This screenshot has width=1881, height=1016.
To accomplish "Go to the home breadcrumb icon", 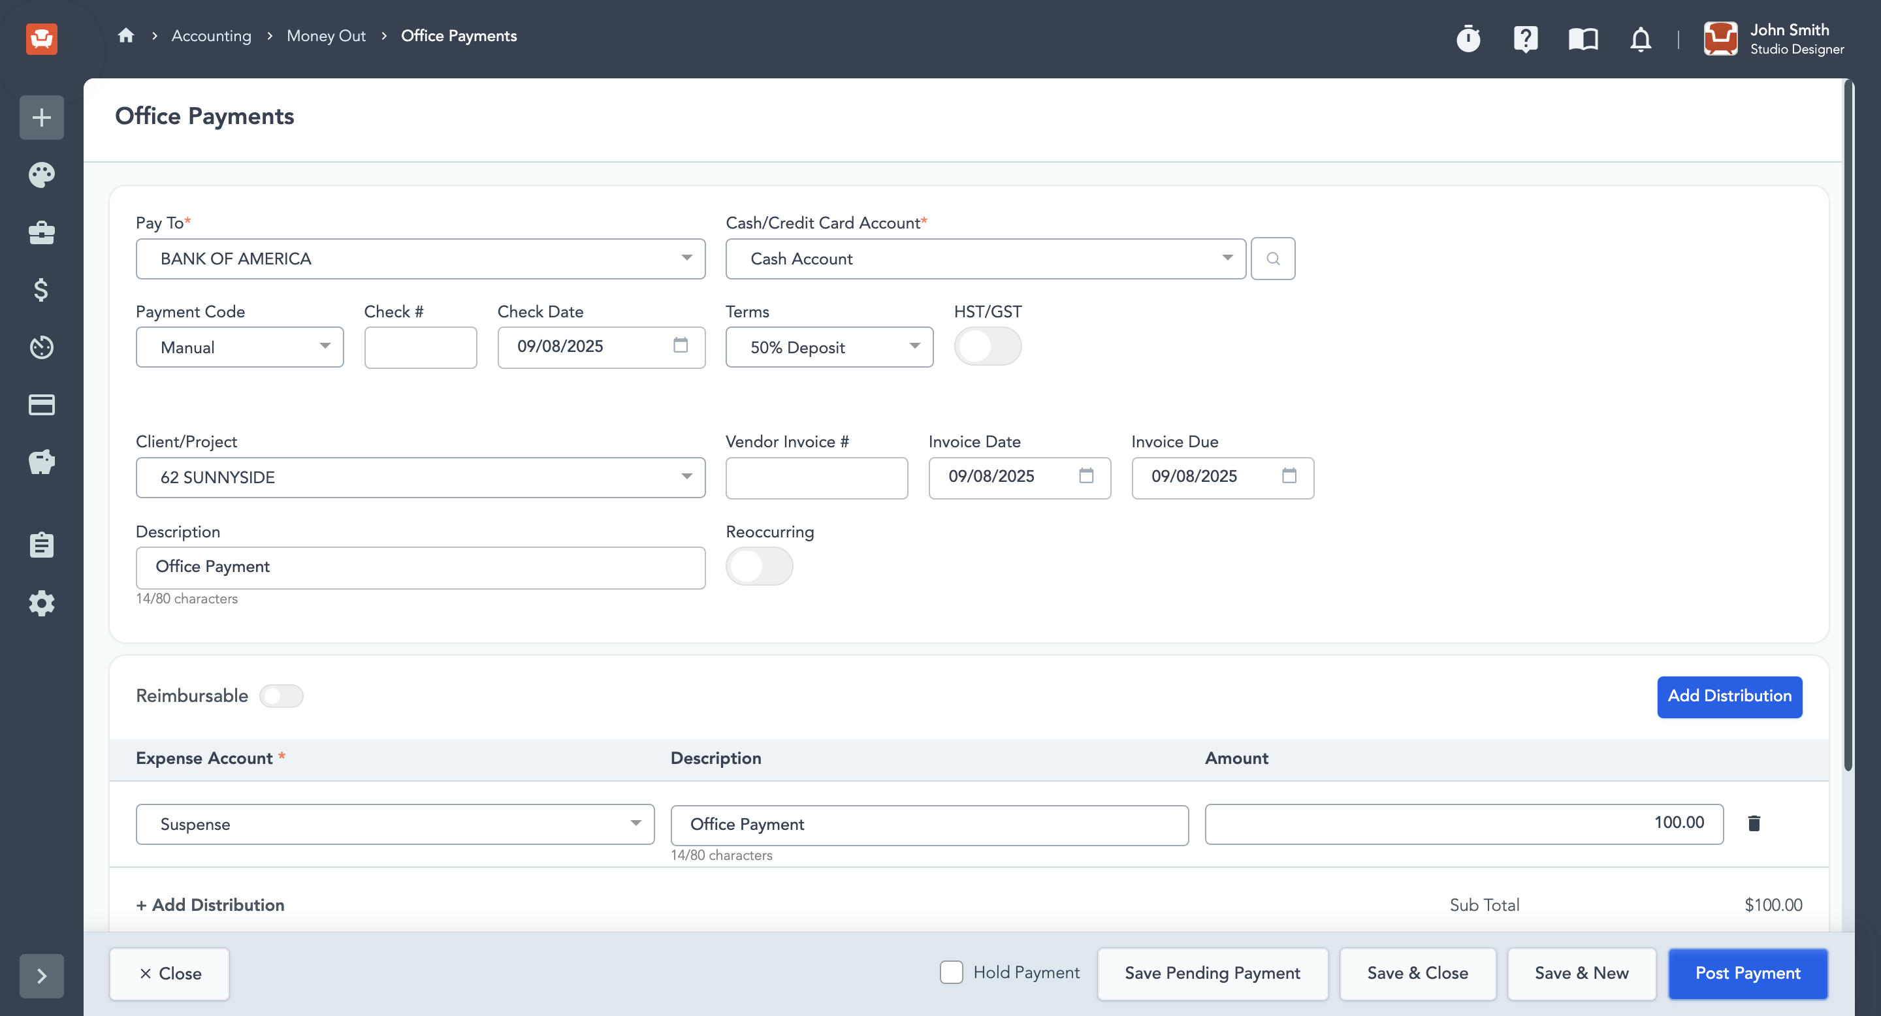I will (x=125, y=35).
